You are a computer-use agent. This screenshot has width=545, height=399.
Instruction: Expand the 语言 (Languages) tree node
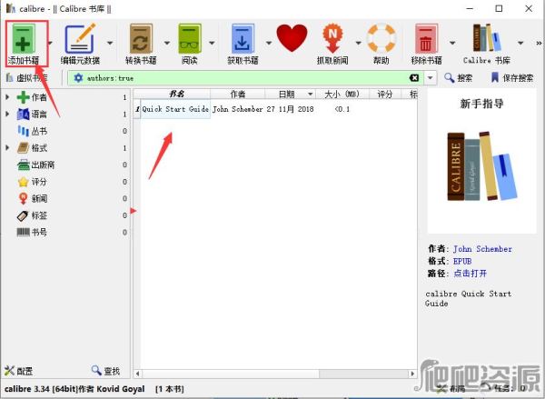(x=8, y=115)
